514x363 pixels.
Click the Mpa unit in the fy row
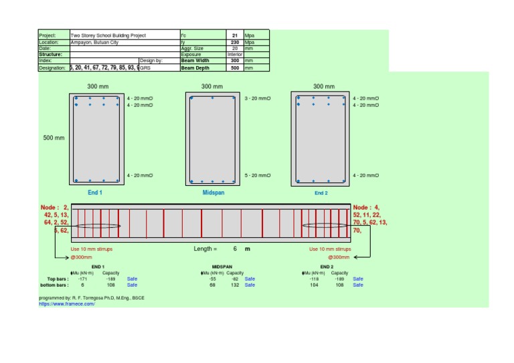tap(256, 43)
